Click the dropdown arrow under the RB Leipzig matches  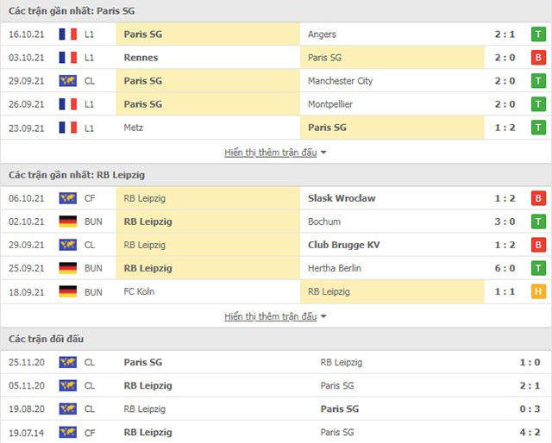323,316
